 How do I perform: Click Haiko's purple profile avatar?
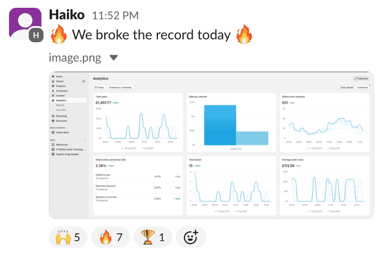[25, 24]
